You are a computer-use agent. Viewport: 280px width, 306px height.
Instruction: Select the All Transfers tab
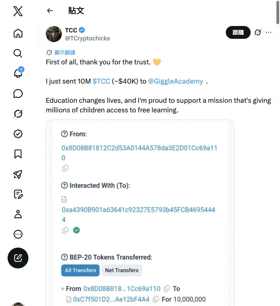click(80, 270)
